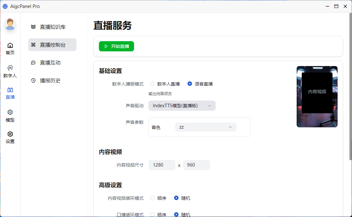
Task: Maximize the AigcPanel Pro window
Action: pyautogui.click(x=336, y=6)
